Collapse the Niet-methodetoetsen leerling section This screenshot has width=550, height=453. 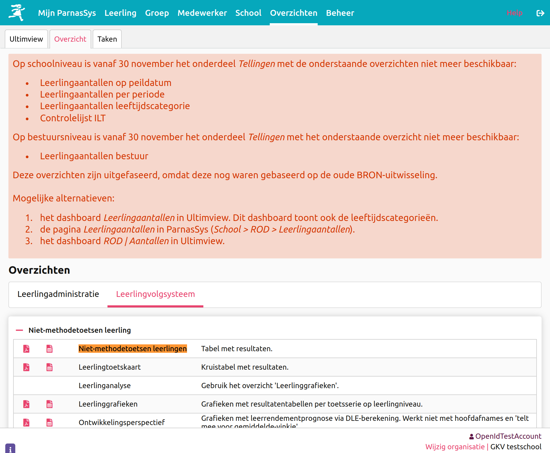[x=19, y=330]
